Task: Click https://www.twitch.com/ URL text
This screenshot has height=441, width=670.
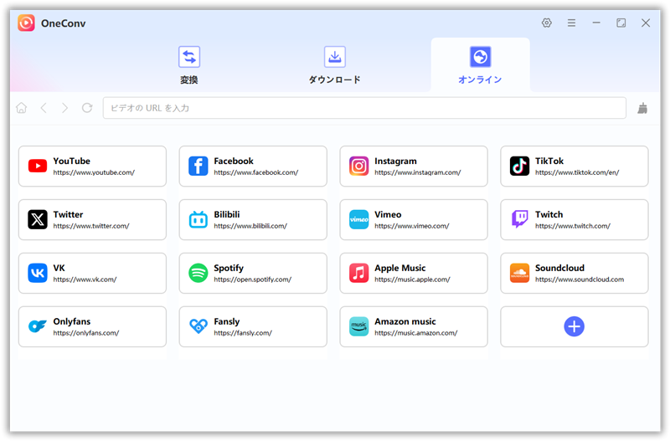Action: click(573, 226)
